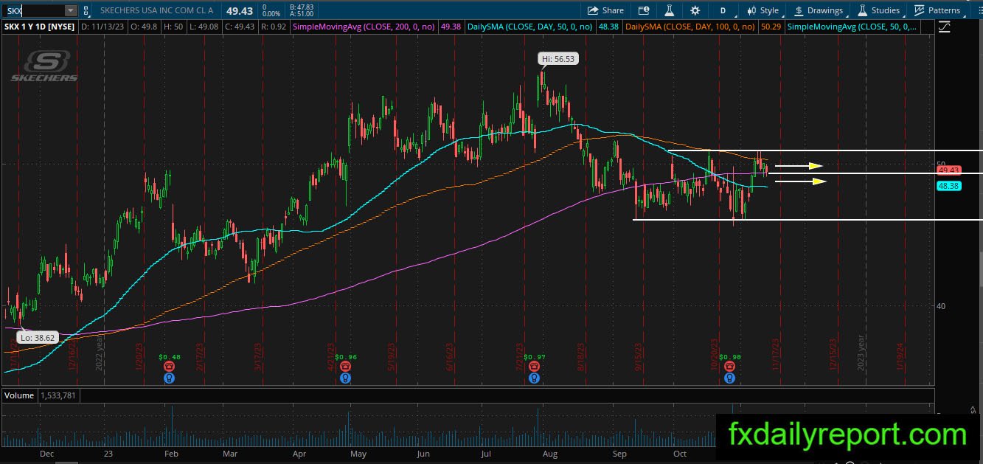Viewport: 983px width, 464px height.
Task: Click the last price 49.43 in header
Action: click(x=240, y=10)
